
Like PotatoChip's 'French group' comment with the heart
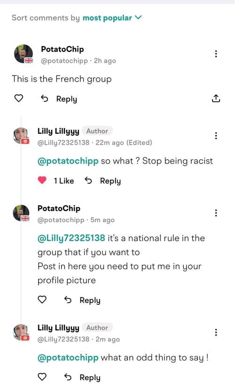19,98
